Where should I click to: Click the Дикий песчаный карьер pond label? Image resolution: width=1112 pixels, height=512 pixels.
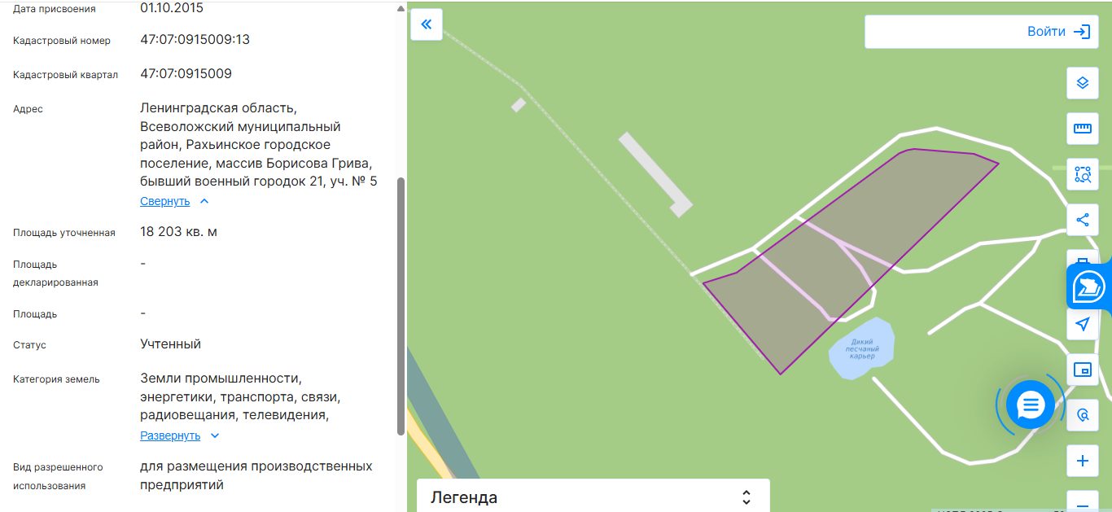tap(861, 349)
